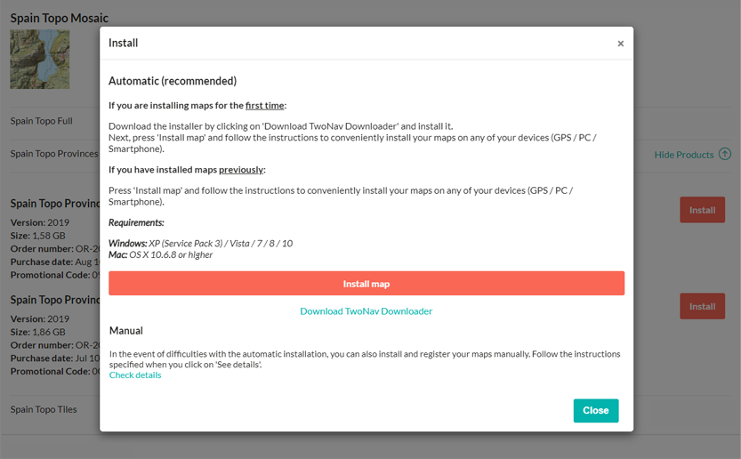Click the underlined "previously" text
Image resolution: width=741 pixels, height=459 pixels.
point(241,170)
